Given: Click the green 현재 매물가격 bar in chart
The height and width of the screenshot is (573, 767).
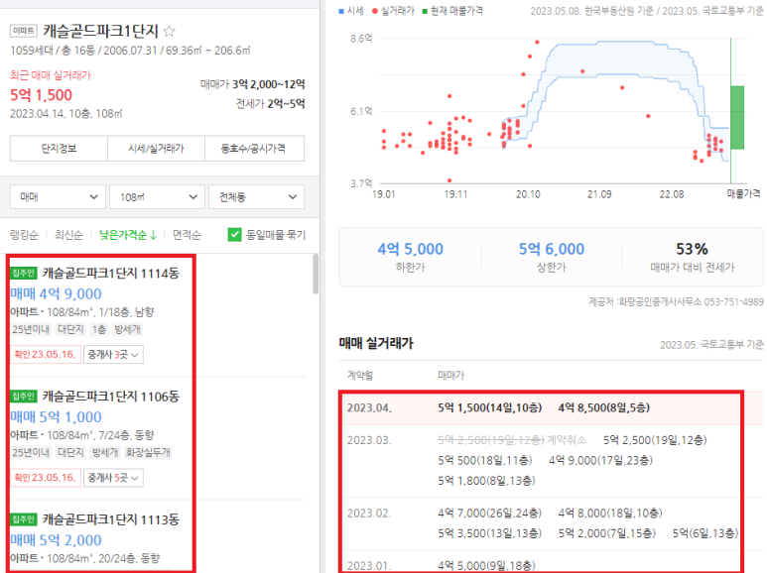Looking at the screenshot, I should pyautogui.click(x=737, y=117).
